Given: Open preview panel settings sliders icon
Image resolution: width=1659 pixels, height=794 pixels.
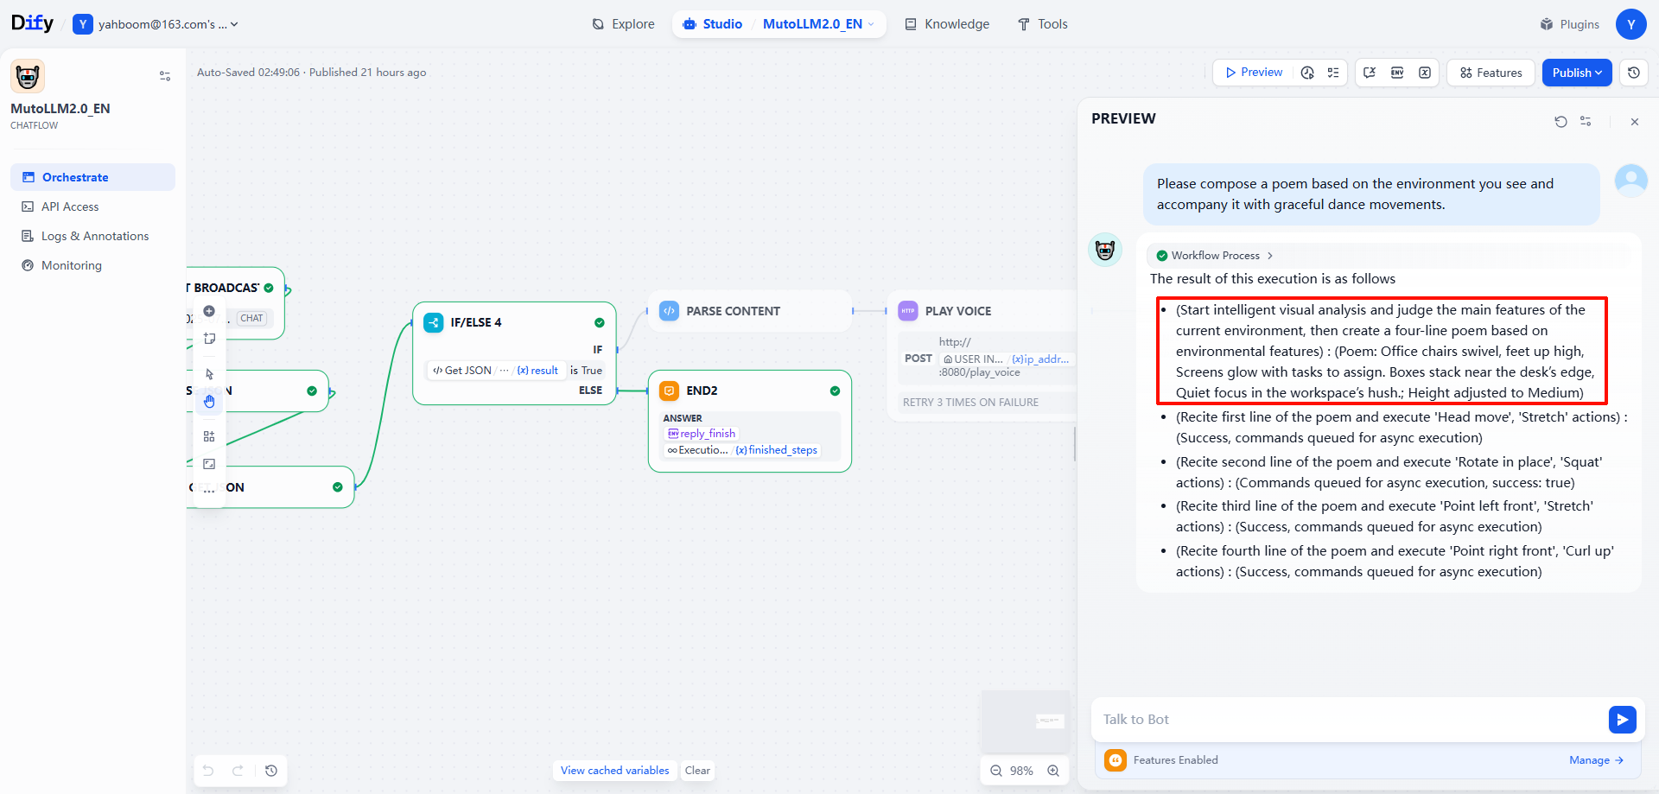Looking at the screenshot, I should click(x=1586, y=122).
